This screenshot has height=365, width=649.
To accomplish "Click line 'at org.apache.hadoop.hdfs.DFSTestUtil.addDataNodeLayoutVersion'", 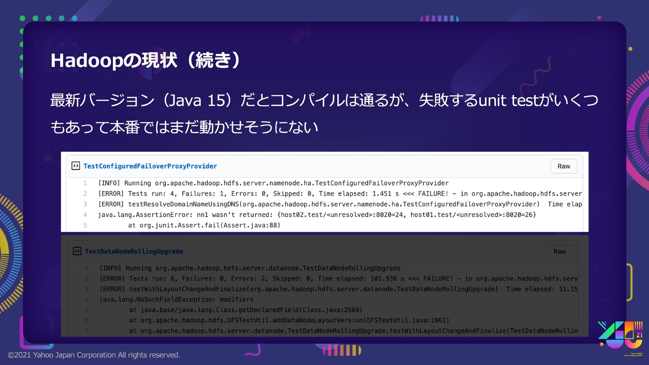I will (289, 320).
